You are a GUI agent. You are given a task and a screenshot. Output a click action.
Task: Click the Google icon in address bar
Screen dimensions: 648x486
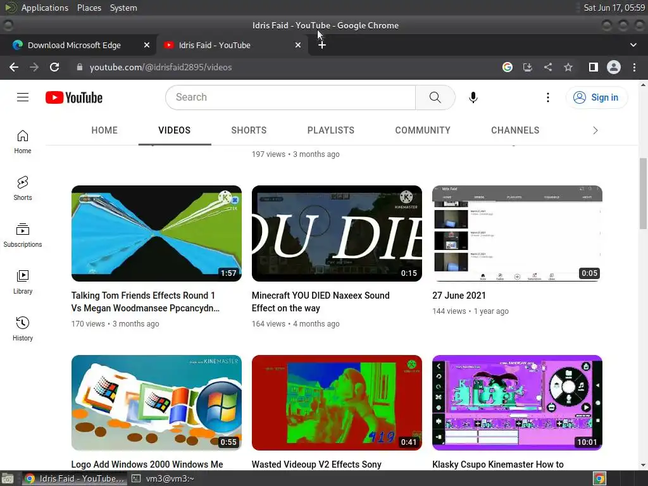pos(508,67)
